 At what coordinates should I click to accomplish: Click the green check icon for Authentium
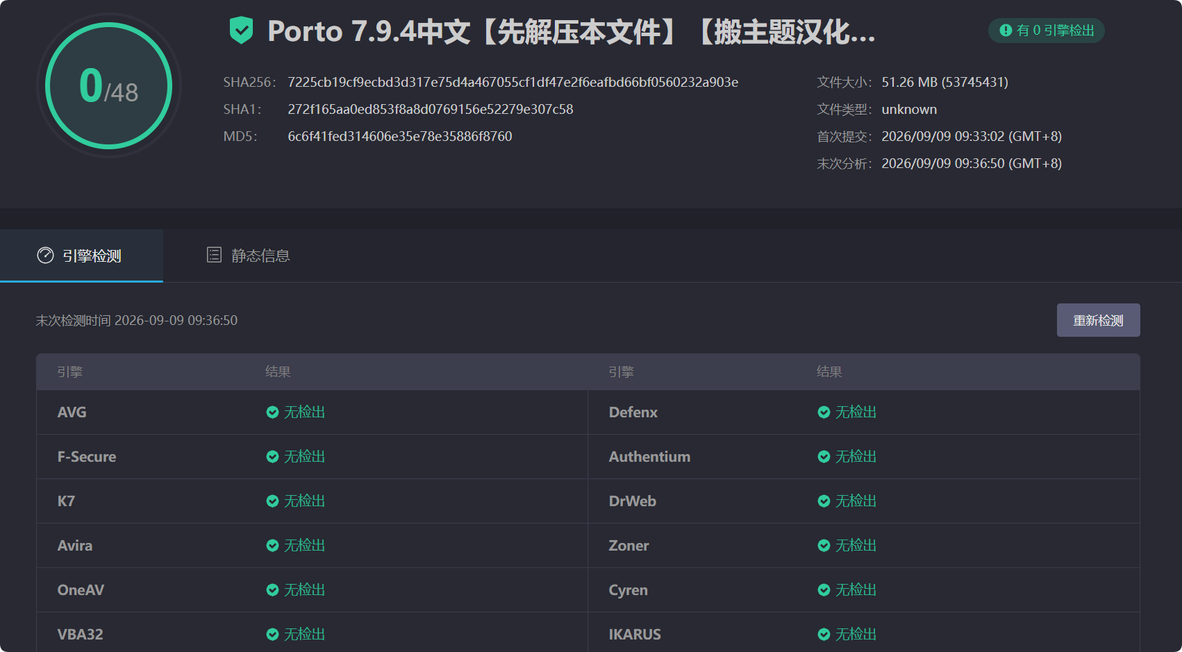click(824, 457)
